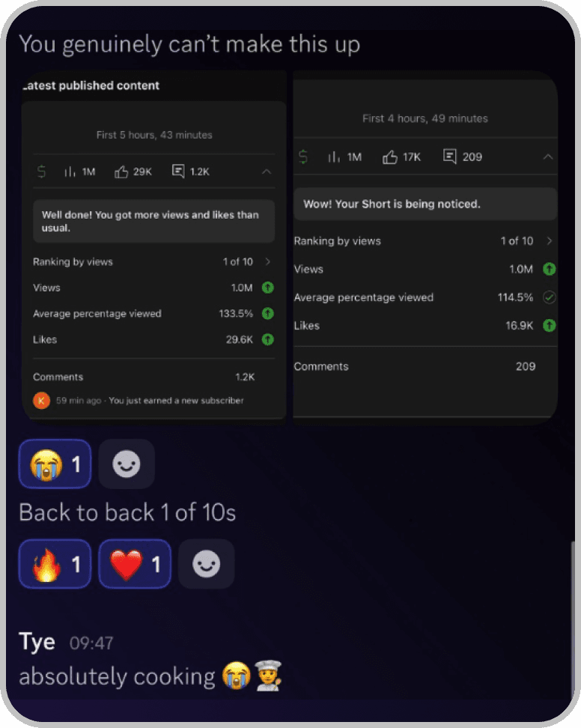Screen dimensions: 581x728
Task: Open the right analytics screenshot image
Action: [425, 247]
